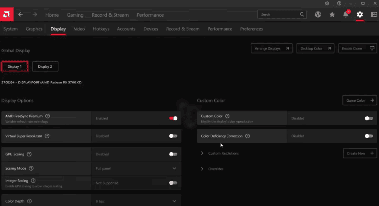The width and height of the screenshot is (379, 206).
Task: Open the bug report icon
Action: pos(326,3)
